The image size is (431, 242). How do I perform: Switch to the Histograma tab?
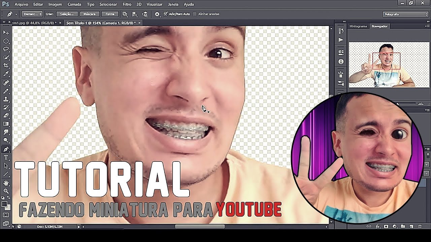[358, 26]
